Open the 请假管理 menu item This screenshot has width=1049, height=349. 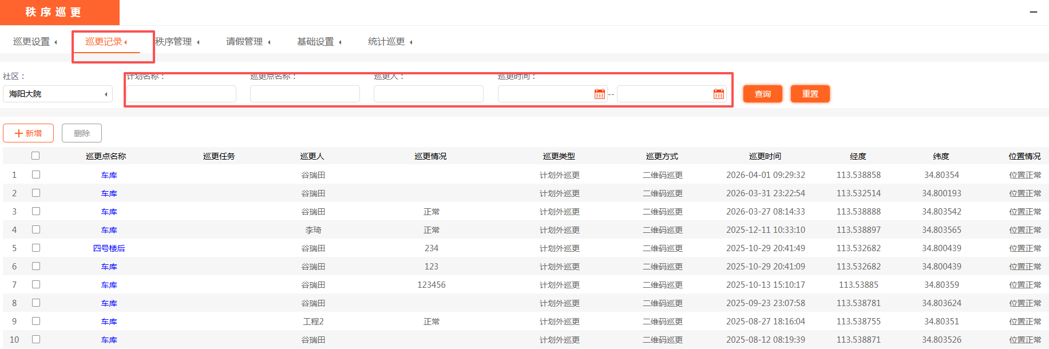pos(248,42)
